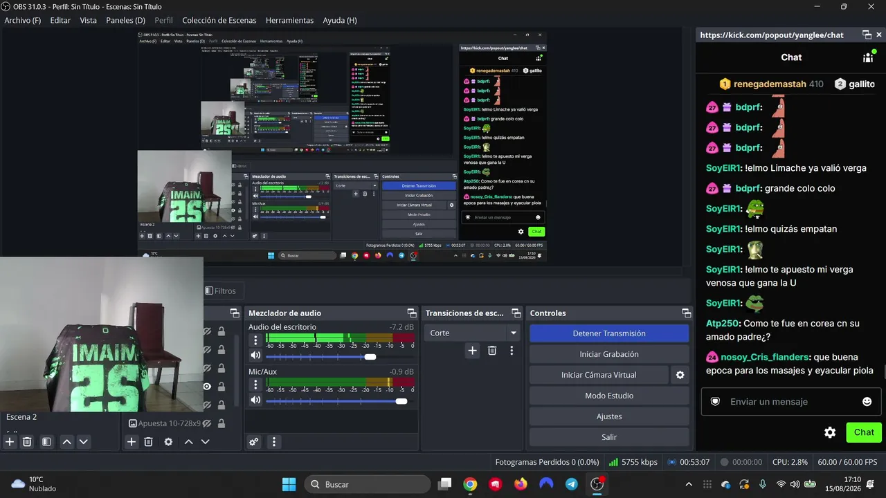This screenshot has width=886, height=498.
Task: Open options for the Mic/Aux channel
Action: click(255, 384)
